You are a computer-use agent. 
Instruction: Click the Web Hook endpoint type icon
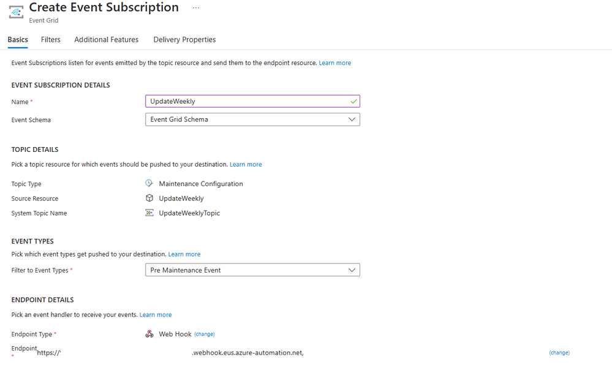point(149,334)
